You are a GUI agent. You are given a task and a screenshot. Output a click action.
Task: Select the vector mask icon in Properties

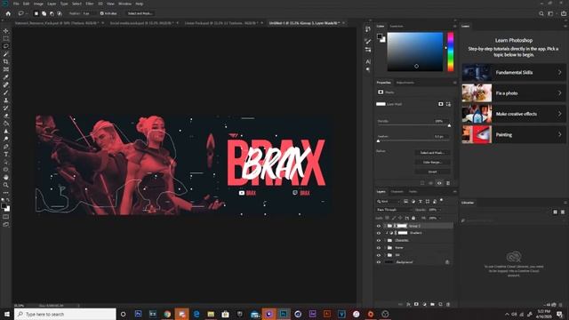(448, 104)
